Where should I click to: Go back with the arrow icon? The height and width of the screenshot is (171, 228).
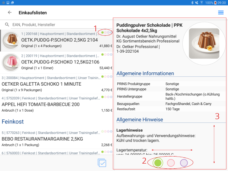[10, 13]
